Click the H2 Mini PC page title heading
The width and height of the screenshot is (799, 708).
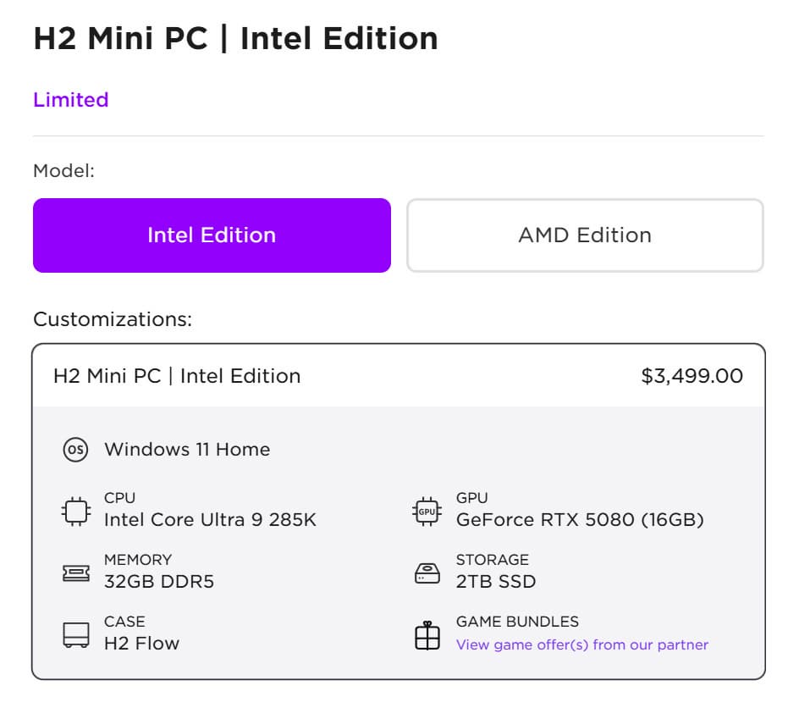coord(235,39)
